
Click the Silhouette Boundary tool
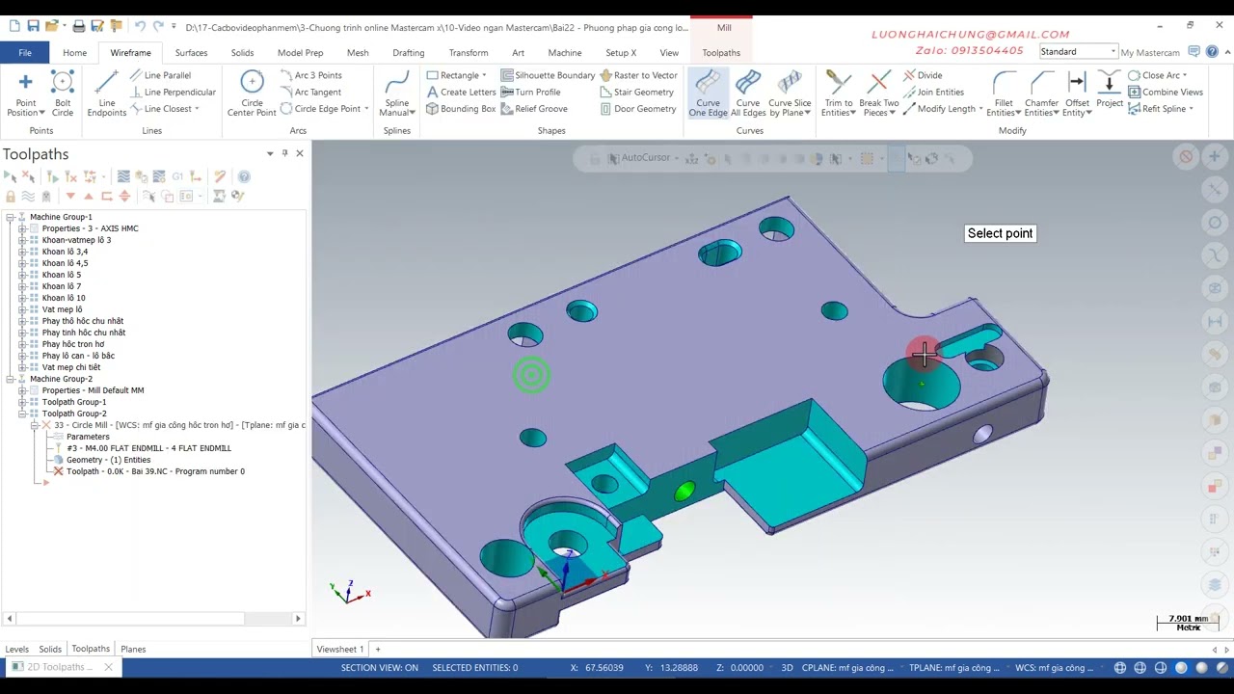pos(548,75)
